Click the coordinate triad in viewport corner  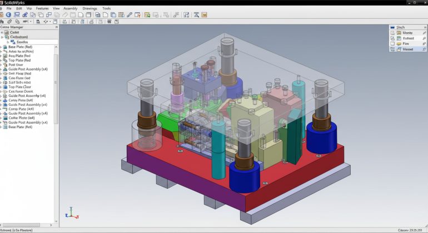point(70,212)
